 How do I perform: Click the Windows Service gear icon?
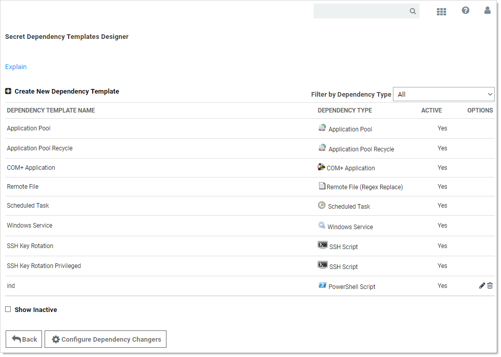pos(322,225)
